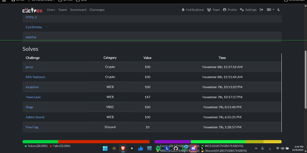The width and height of the screenshot is (307, 153).
Task: Click polys time November 8th, 12:37:16 AM
Action: pyautogui.click(x=222, y=67)
